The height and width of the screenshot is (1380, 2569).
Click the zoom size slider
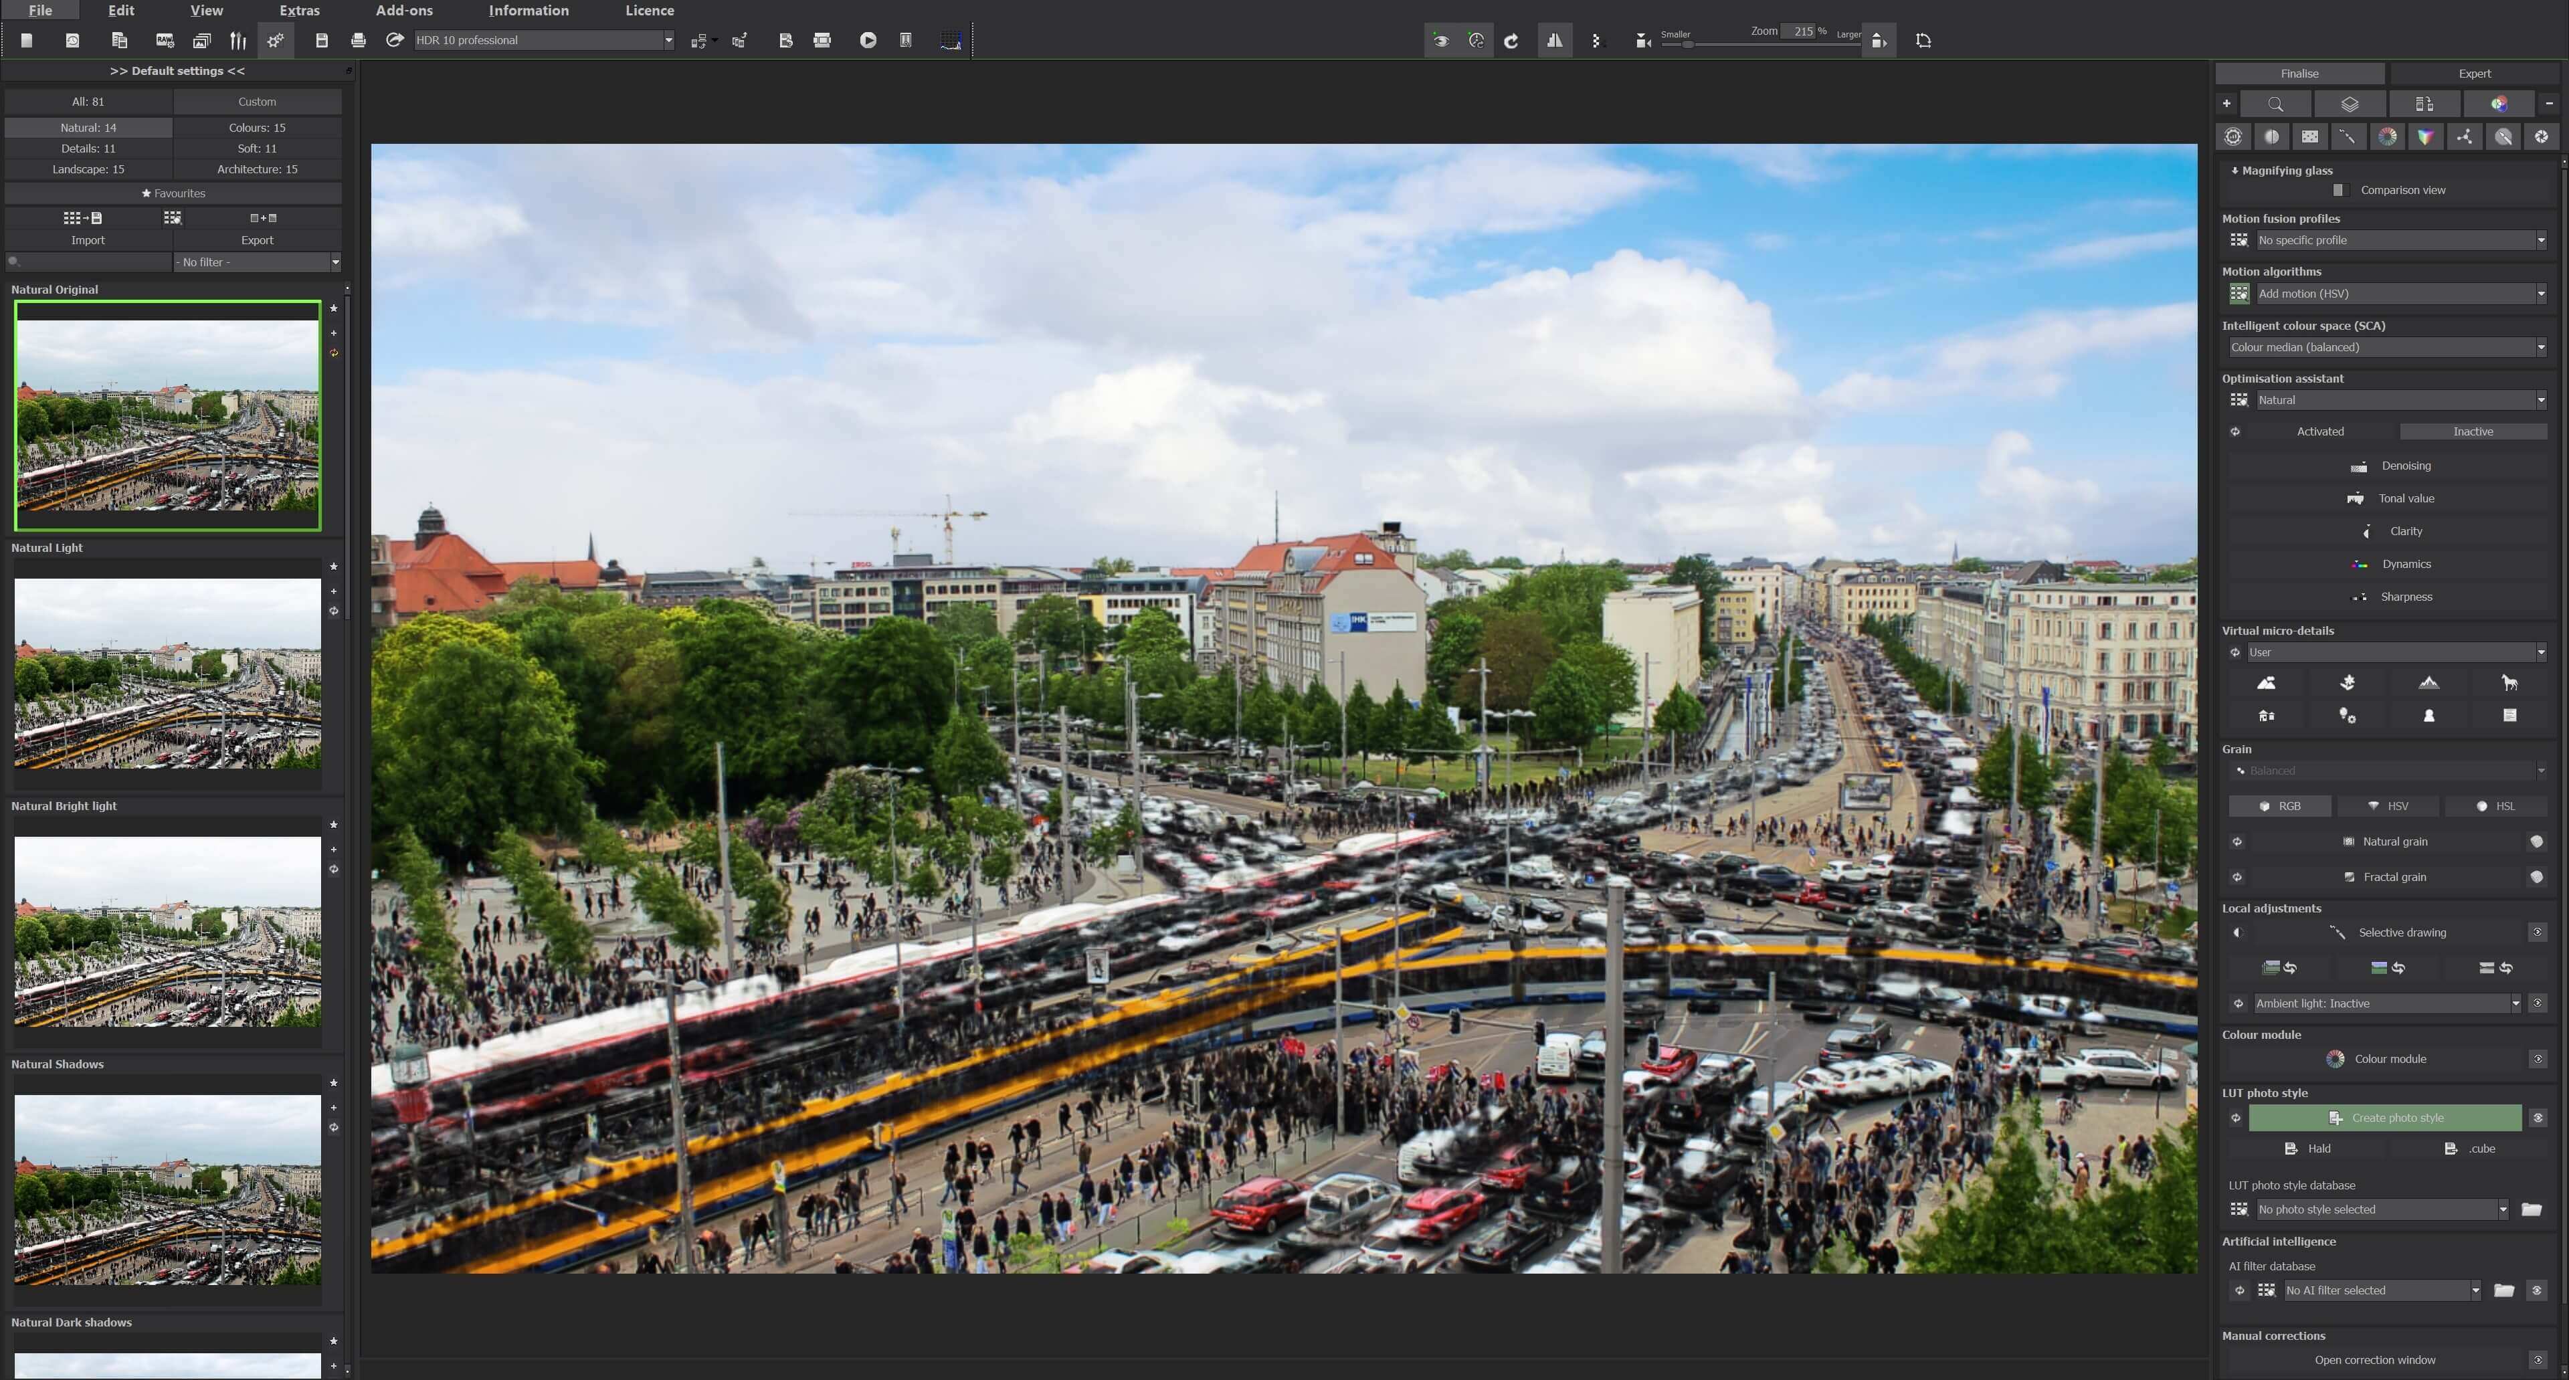click(x=1687, y=45)
